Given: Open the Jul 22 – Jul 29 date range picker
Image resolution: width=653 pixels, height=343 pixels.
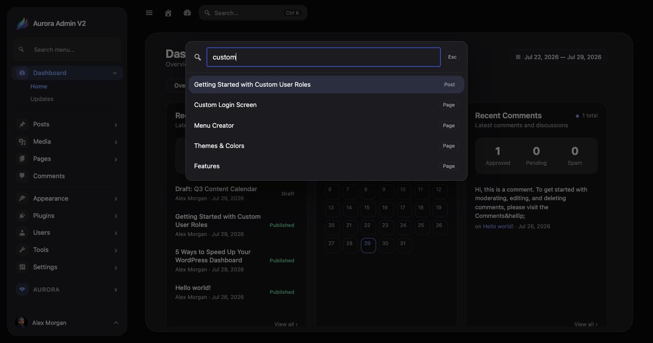Looking at the screenshot, I should (x=558, y=57).
